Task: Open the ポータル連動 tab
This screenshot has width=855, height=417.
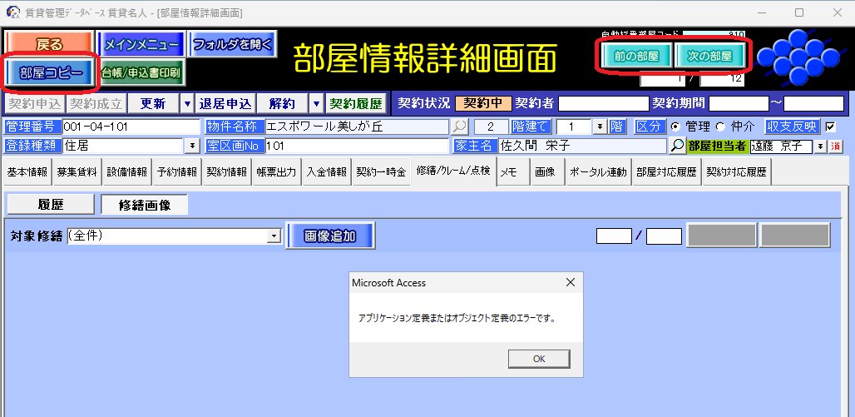Action: click(x=597, y=171)
